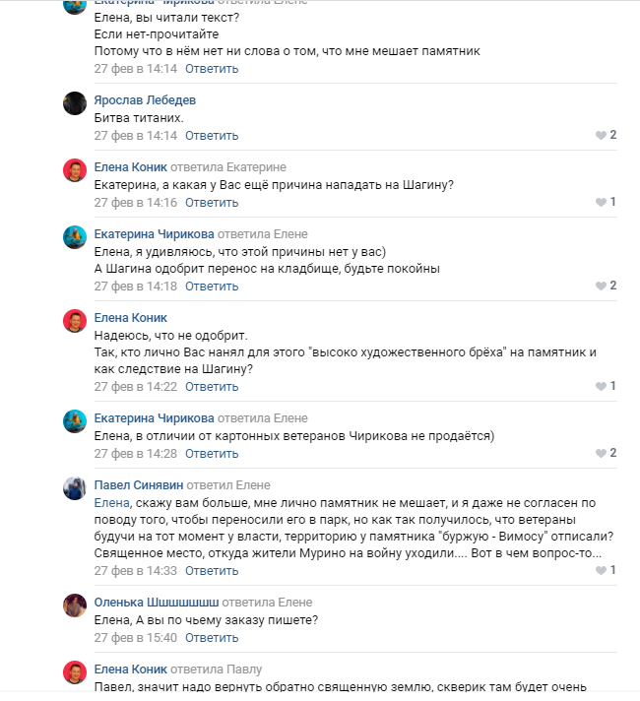Image resolution: width=640 pixels, height=701 pixels.
Task: Click the heart on the 14:16 comment
Action: (x=601, y=202)
